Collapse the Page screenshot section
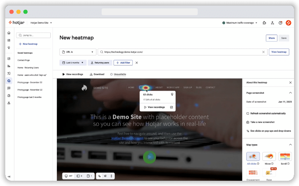The width and height of the screenshot is (299, 186). pos(290,93)
